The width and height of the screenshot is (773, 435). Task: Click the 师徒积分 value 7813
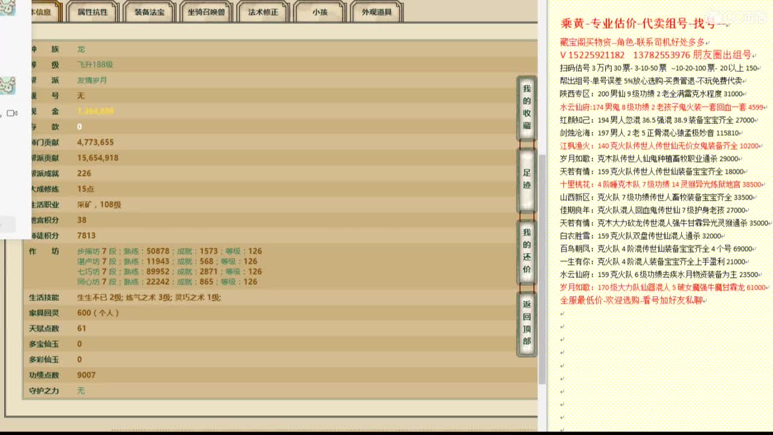[86, 236]
